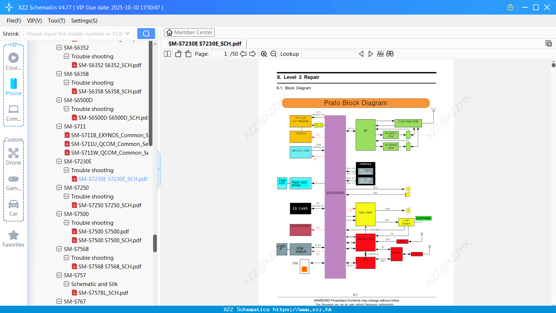Open SM-S7250 S7250_SCH.pdf file

[x=110, y=205]
